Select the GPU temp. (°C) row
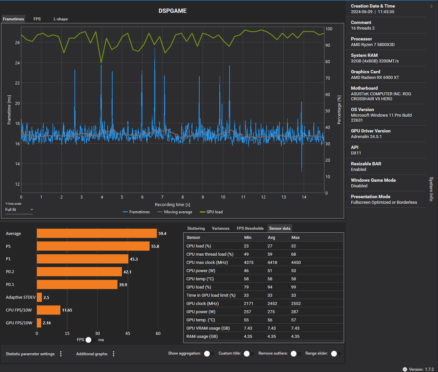Viewport: 438px width, 372px height. pyautogui.click(x=264, y=320)
